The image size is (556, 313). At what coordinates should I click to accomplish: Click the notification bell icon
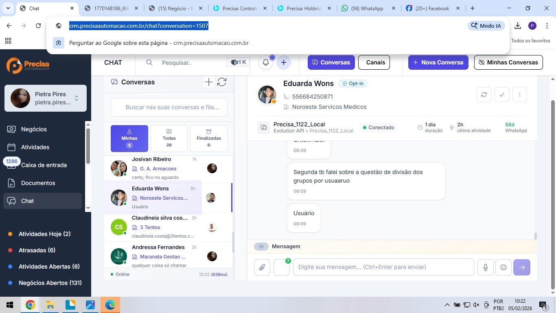click(x=265, y=62)
